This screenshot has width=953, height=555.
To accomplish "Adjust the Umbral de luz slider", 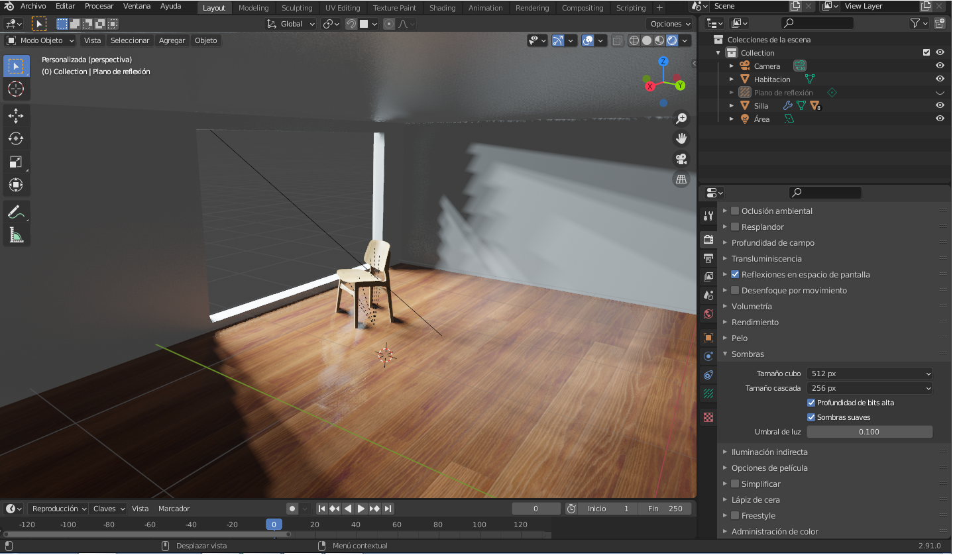I will coord(869,432).
